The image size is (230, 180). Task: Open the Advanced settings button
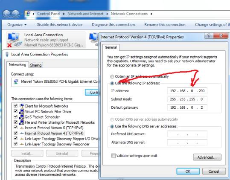207,157
